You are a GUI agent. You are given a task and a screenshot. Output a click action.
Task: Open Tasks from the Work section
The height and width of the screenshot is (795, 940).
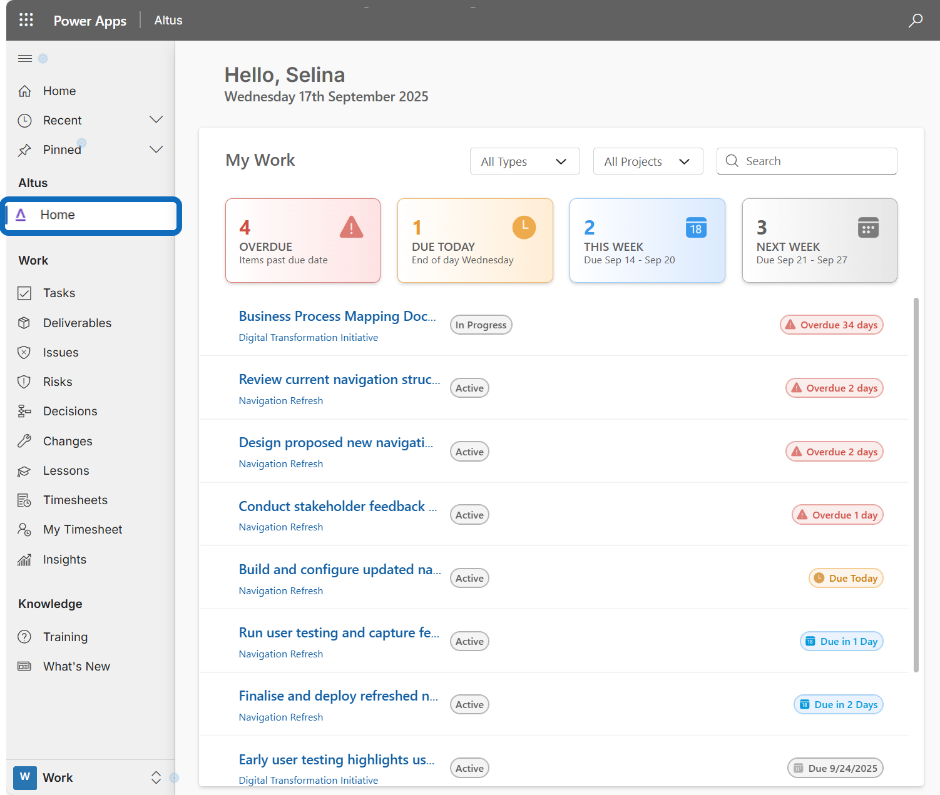(59, 293)
